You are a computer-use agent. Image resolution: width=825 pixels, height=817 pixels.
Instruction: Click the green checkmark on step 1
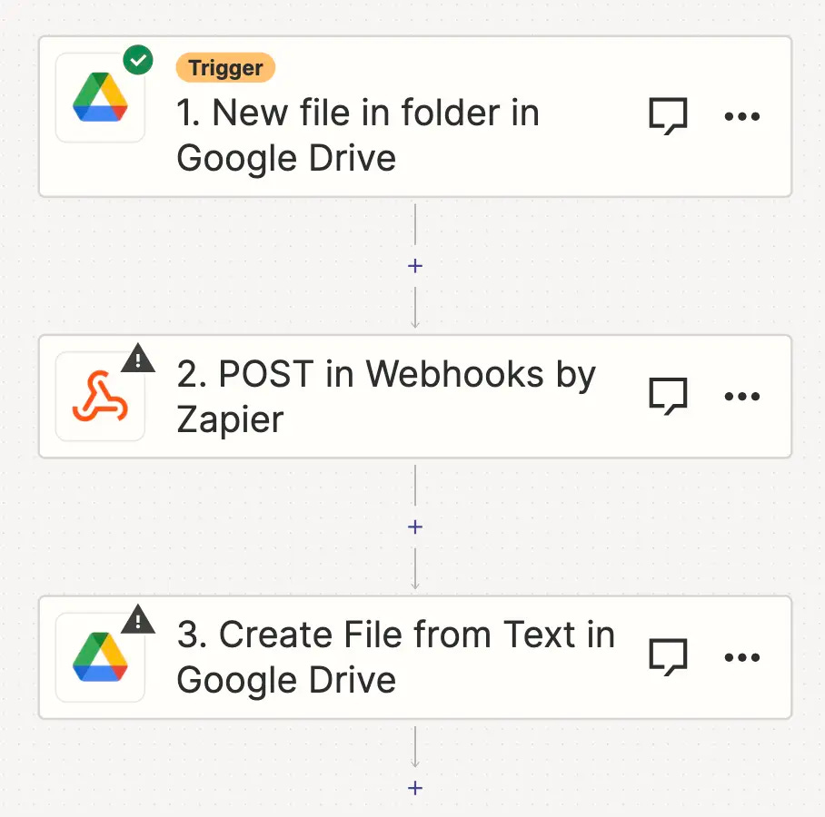[x=138, y=60]
